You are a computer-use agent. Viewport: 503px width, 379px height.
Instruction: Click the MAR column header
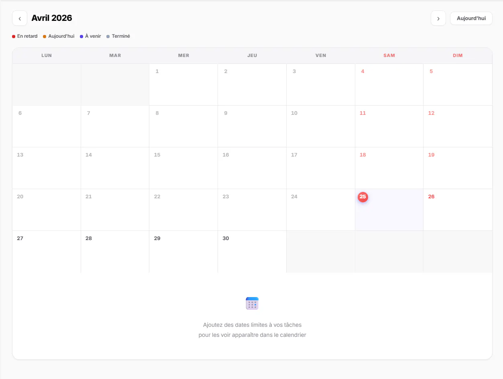115,55
